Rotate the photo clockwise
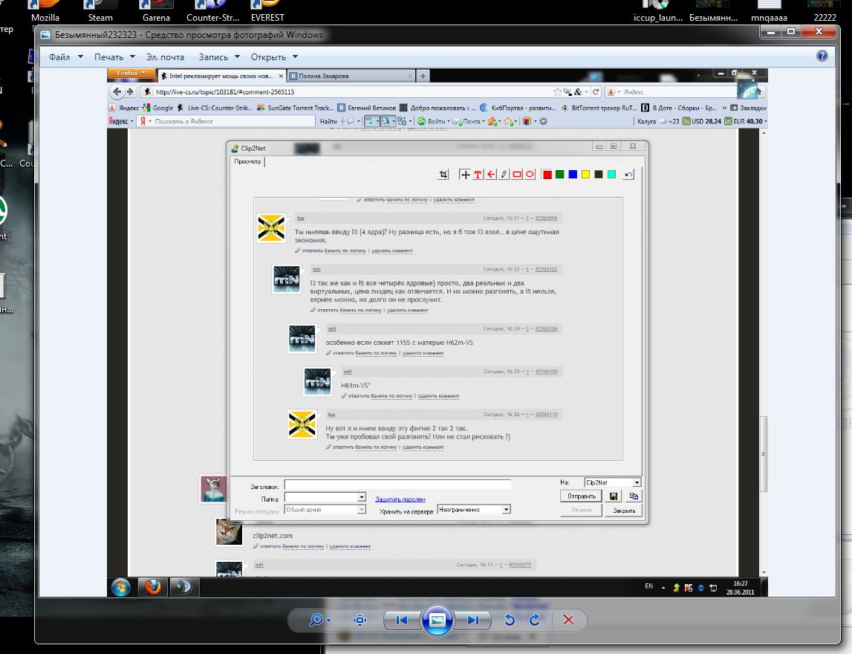The width and height of the screenshot is (852, 654). point(535,620)
